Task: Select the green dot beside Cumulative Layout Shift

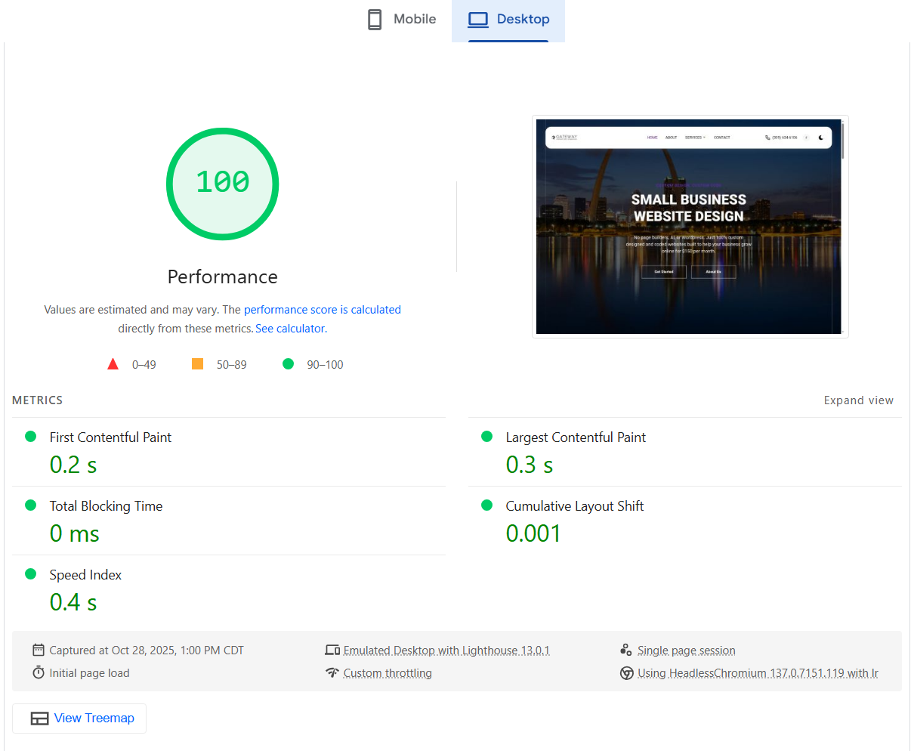Action: point(486,506)
